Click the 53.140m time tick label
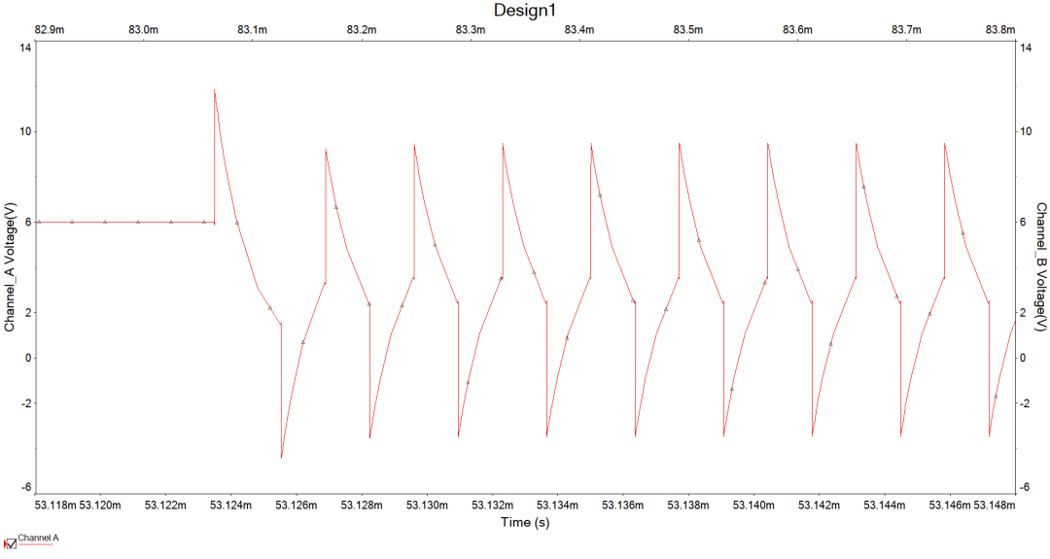Screen dimensions: 1050x559 [x=753, y=506]
